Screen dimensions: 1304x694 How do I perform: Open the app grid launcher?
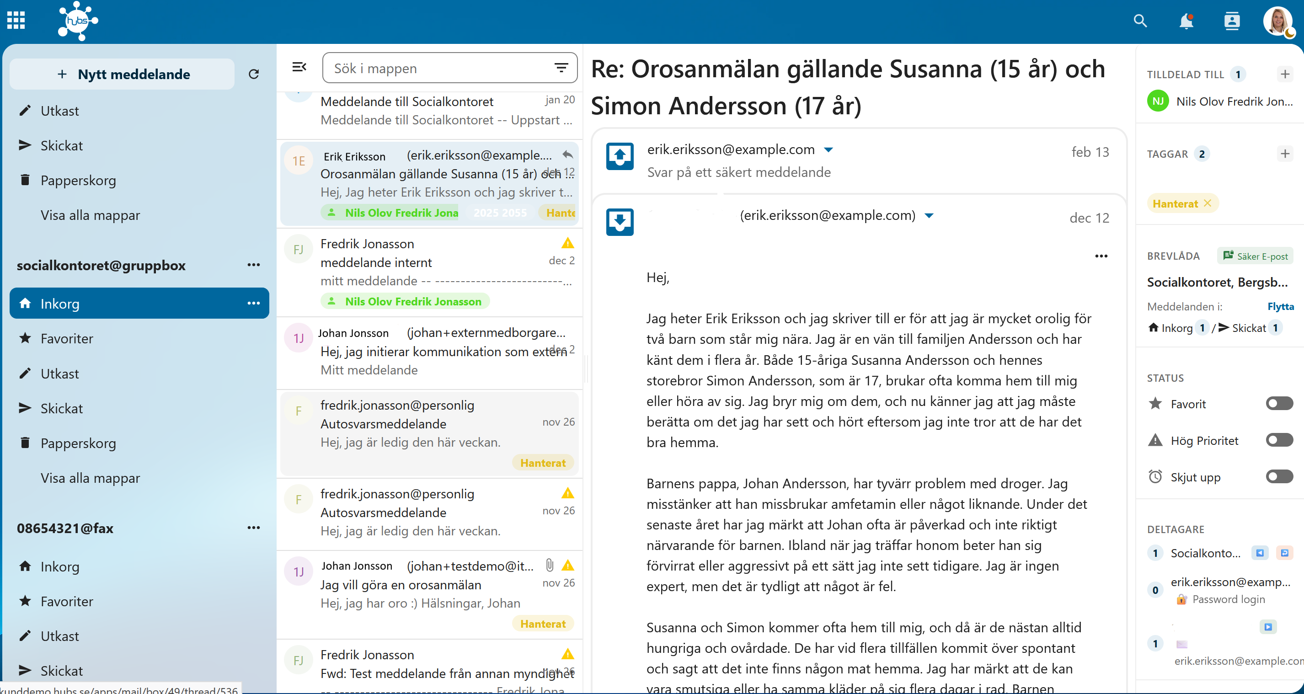(x=16, y=21)
